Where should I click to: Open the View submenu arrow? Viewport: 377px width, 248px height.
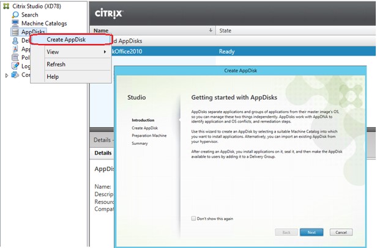105,52
